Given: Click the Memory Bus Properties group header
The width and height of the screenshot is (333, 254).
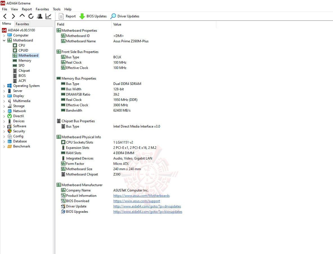Looking at the screenshot, I should pyautogui.click(x=76, y=78).
